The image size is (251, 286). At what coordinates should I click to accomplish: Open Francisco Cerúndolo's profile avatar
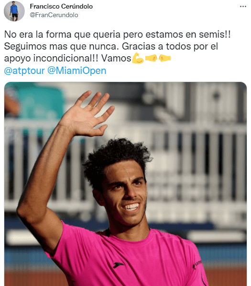pos(14,11)
